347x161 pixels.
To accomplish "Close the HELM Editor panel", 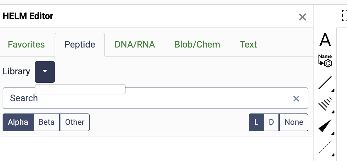I will [x=302, y=17].
